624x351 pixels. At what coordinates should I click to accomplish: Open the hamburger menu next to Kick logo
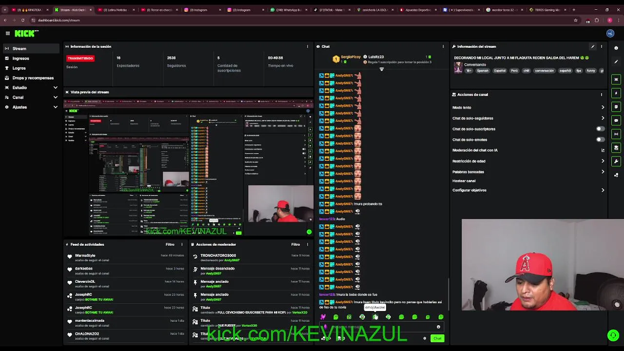8,33
